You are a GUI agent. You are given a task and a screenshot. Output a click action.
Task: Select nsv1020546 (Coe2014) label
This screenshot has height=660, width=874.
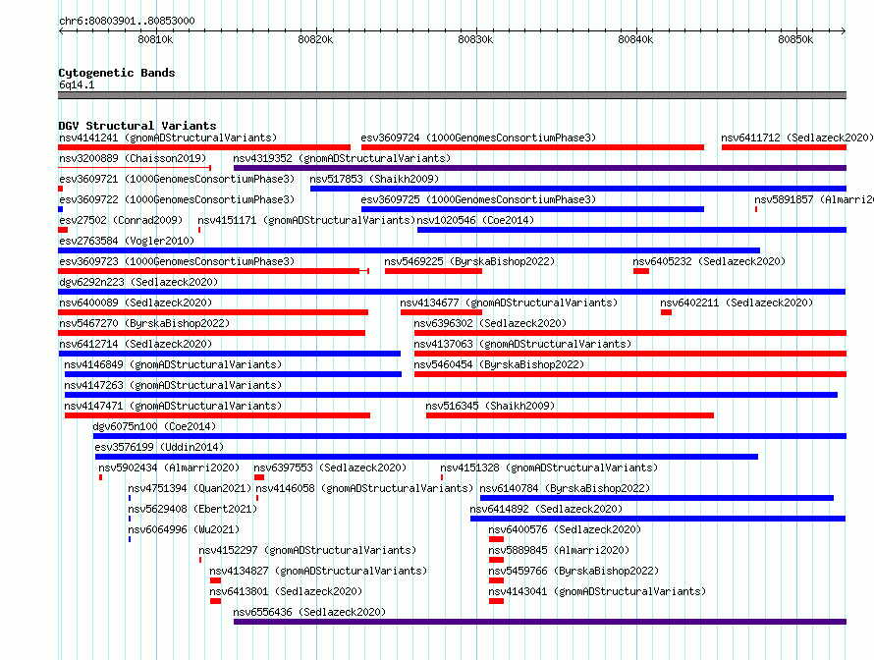click(x=475, y=220)
